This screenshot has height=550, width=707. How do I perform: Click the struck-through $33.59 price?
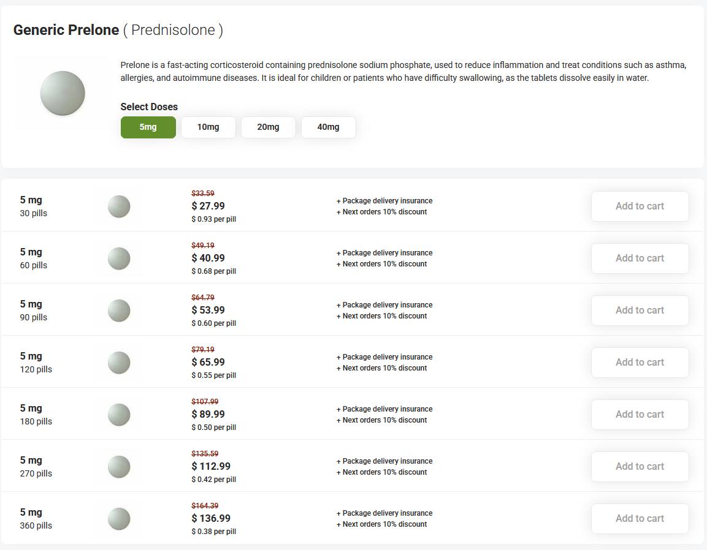tap(203, 194)
